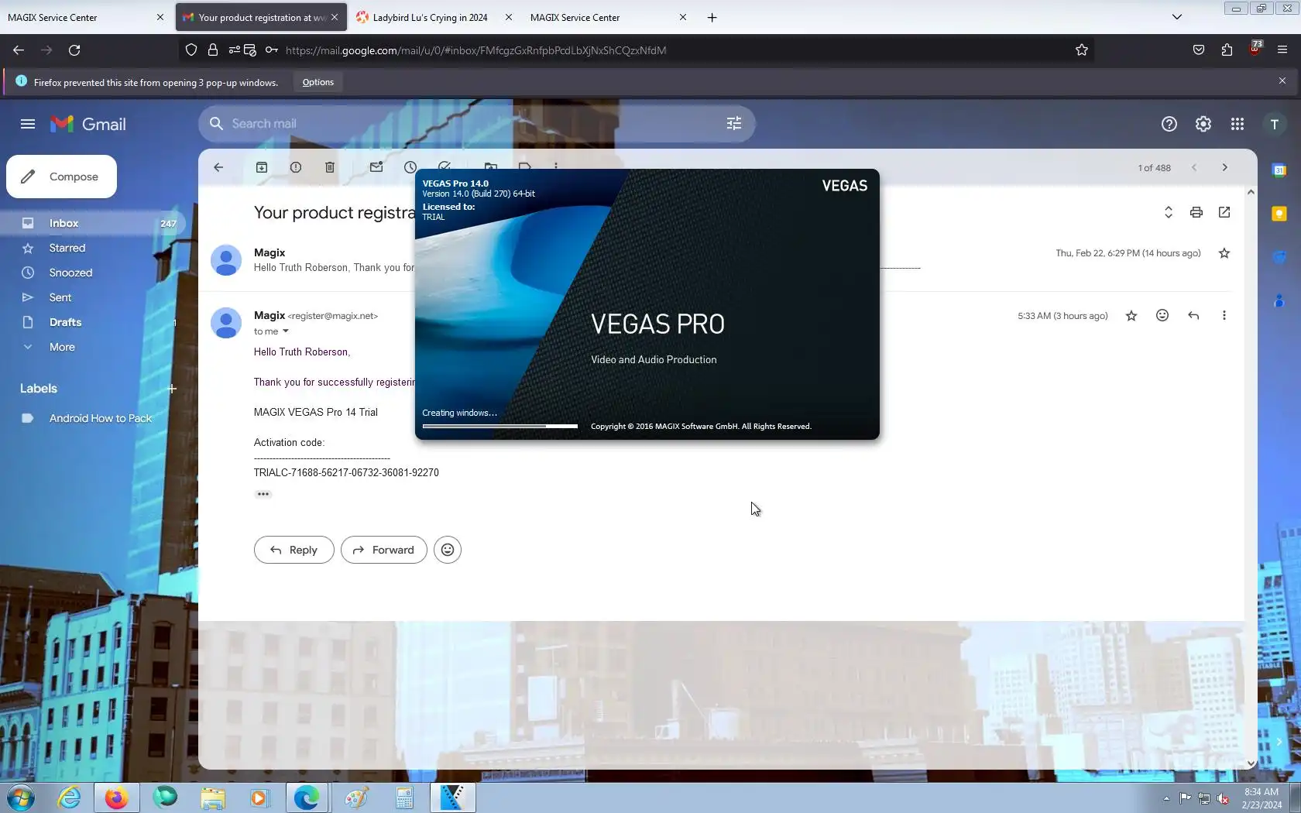1301x813 pixels.
Task: Star the Thu, Feb 22 message
Action: (x=1224, y=253)
